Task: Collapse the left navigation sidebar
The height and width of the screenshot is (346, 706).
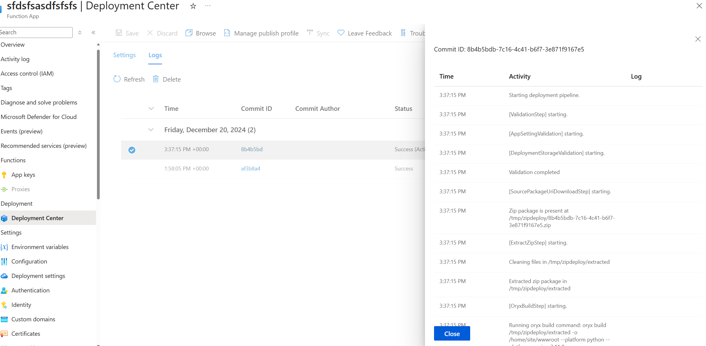Action: click(x=93, y=33)
